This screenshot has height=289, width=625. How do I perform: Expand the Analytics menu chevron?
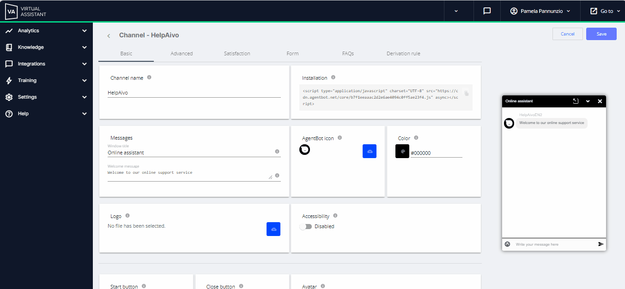[x=84, y=31]
